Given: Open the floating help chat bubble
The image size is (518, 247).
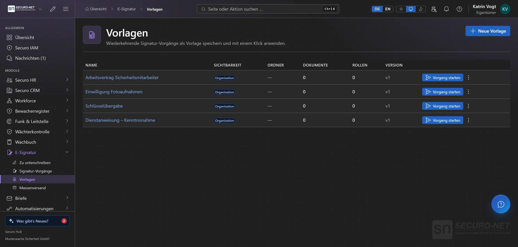Looking at the screenshot, I should pyautogui.click(x=501, y=204).
